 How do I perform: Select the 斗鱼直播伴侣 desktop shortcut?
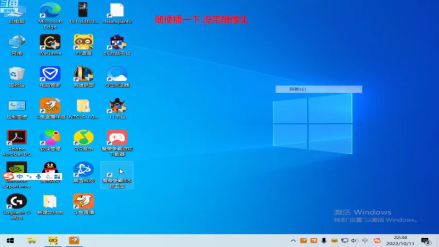pyautogui.click(x=50, y=109)
